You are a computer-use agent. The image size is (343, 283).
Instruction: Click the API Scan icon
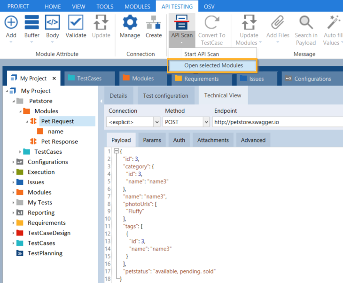coord(181,23)
